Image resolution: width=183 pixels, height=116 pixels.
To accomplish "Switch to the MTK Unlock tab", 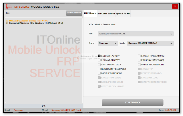I will point(90,13).
